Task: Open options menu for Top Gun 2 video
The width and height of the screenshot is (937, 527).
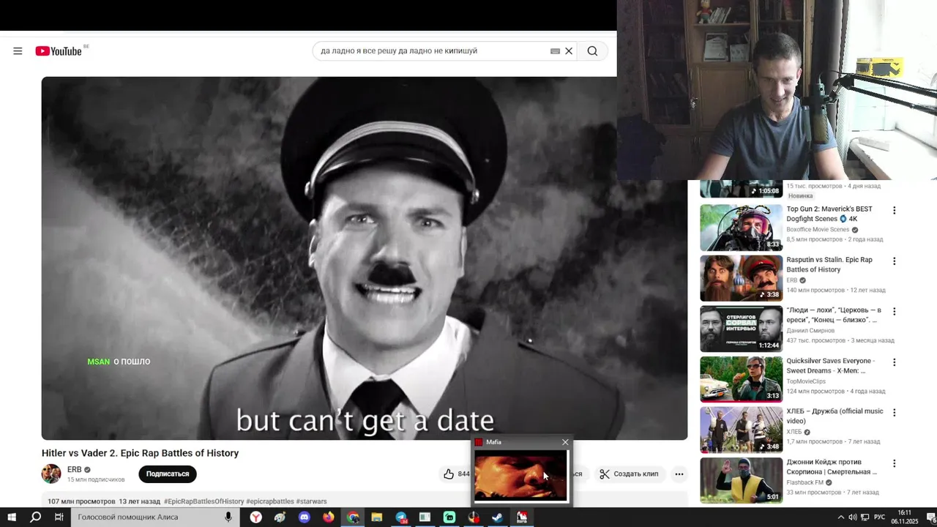Action: (894, 211)
